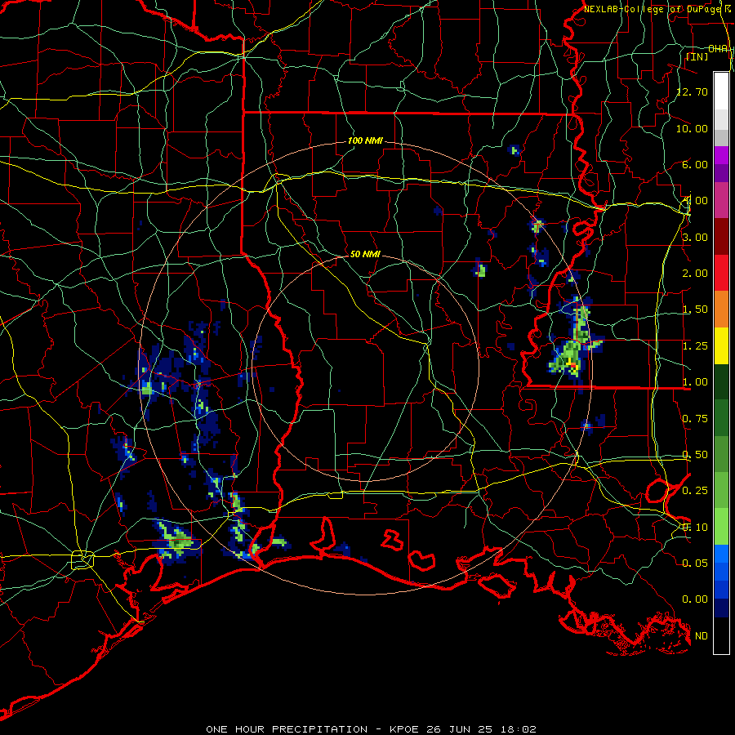Image resolution: width=735 pixels, height=735 pixels.
Task: Click the [IN] units label above legend
Action: [697, 56]
